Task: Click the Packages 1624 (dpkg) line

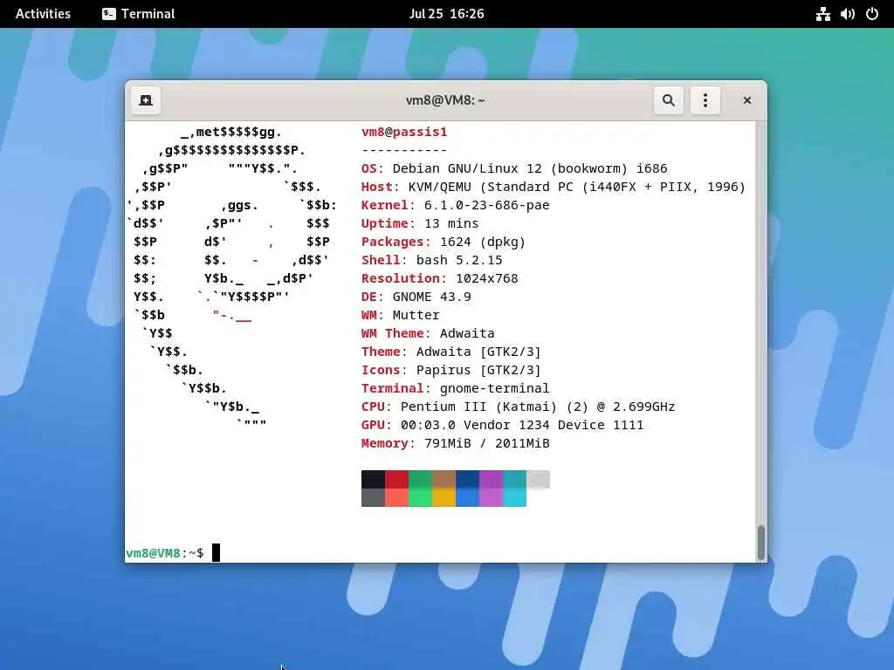Action: [x=443, y=242]
